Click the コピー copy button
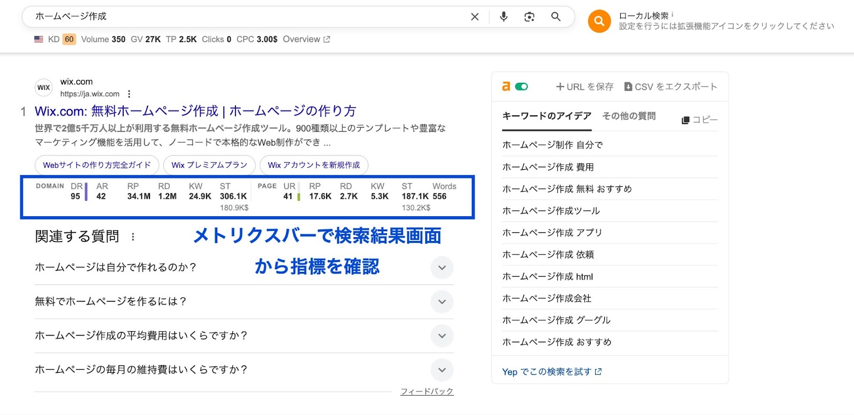The image size is (854, 415). pyautogui.click(x=700, y=120)
